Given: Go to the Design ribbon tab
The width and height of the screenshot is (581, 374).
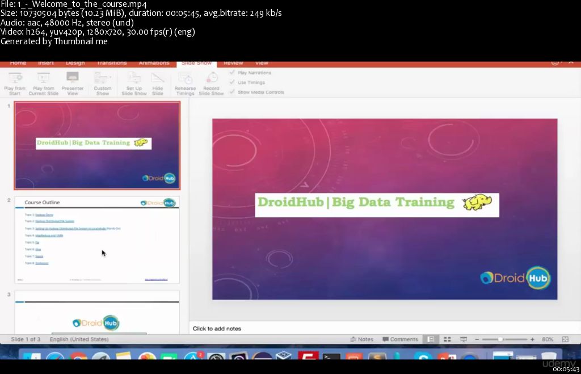Looking at the screenshot, I should [75, 63].
